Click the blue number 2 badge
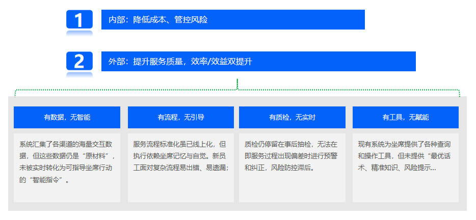Image resolution: width=476 pixels, height=220 pixels. click(79, 61)
